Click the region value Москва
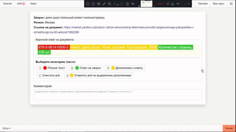Screen dimensions: 236x132 pyautogui.click(x=50, y=22)
